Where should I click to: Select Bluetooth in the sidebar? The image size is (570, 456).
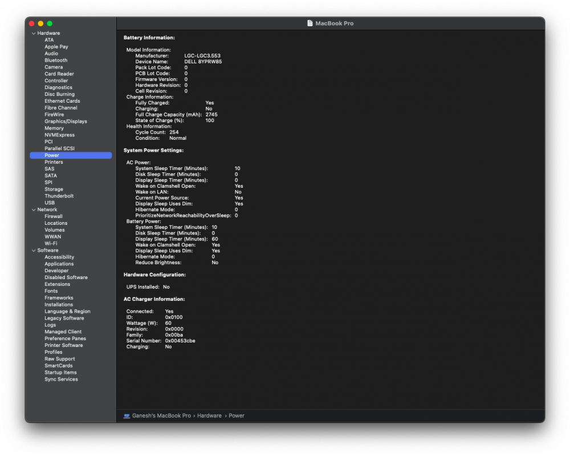click(x=56, y=60)
